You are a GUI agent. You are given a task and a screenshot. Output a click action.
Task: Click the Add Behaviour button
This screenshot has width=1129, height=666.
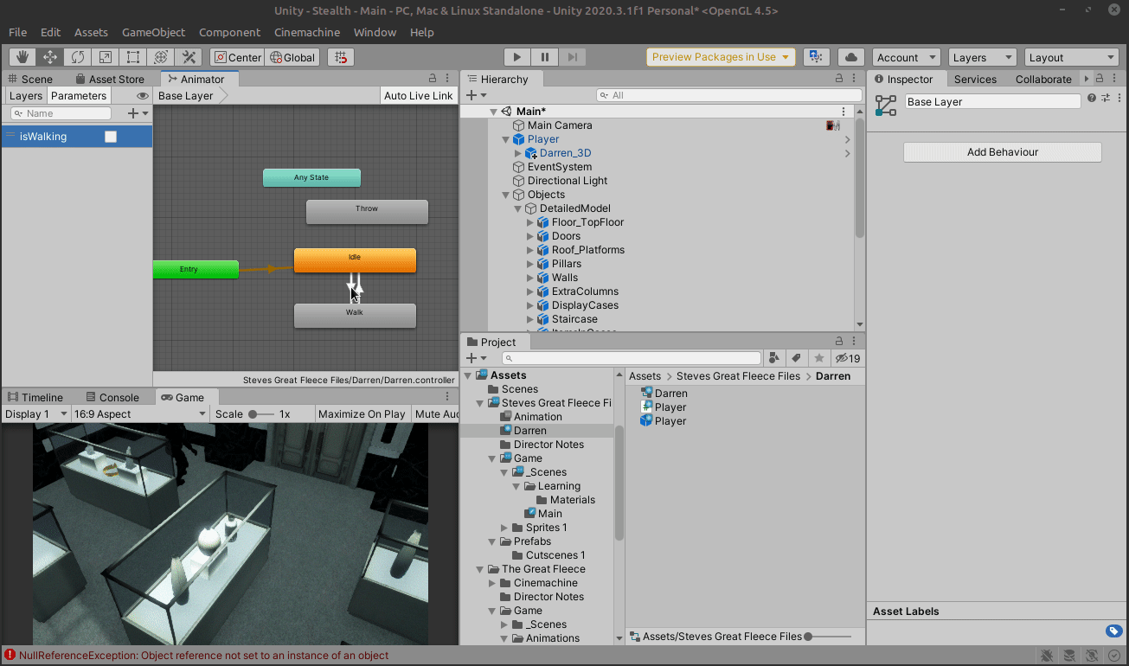1003,152
